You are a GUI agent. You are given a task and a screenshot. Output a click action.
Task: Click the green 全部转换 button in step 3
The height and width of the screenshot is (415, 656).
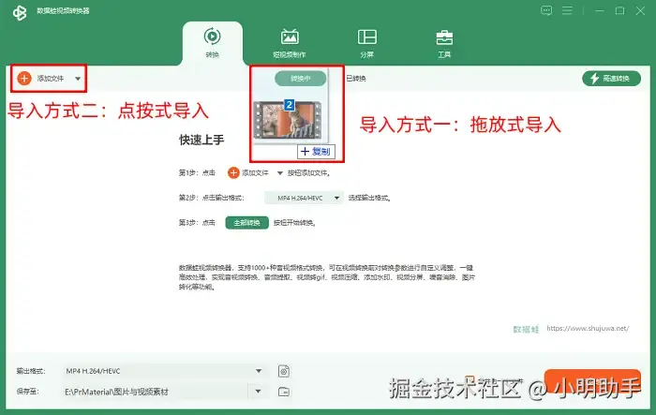coord(246,223)
